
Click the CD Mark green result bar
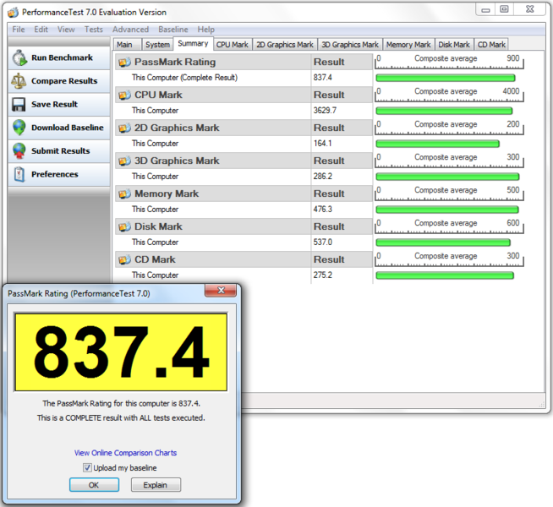(x=445, y=275)
